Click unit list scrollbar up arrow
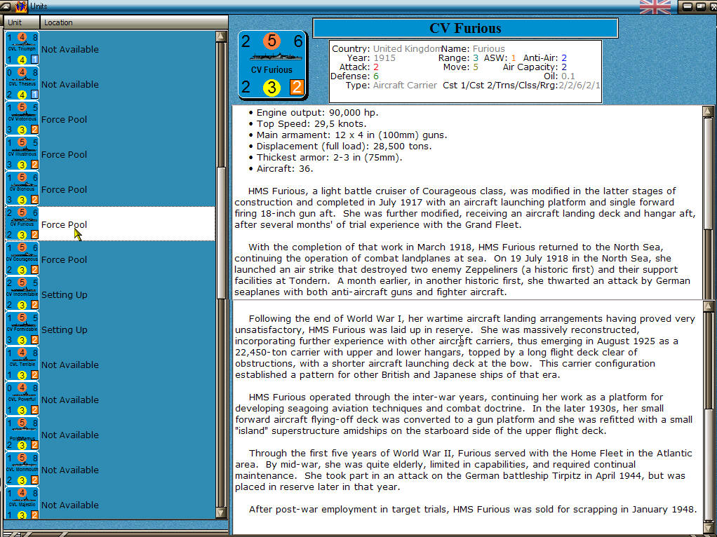Screen dimensions: 717x537 (221, 36)
